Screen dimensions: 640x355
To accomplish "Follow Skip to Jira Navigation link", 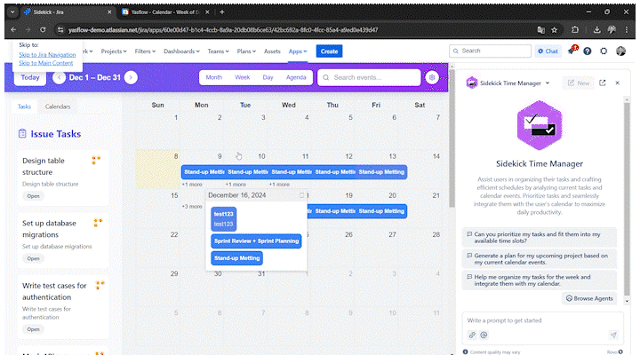I will 47,55.
